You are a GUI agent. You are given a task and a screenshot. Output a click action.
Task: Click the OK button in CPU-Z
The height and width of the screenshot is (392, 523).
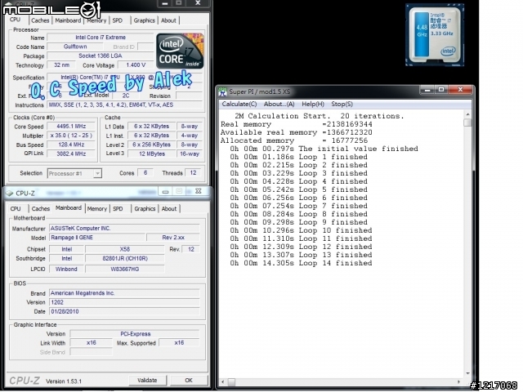coord(189,380)
